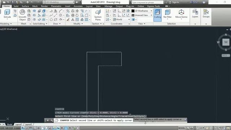Click the Smooth Object mesh tool
This screenshot has width=231, height=130.
(22, 15)
